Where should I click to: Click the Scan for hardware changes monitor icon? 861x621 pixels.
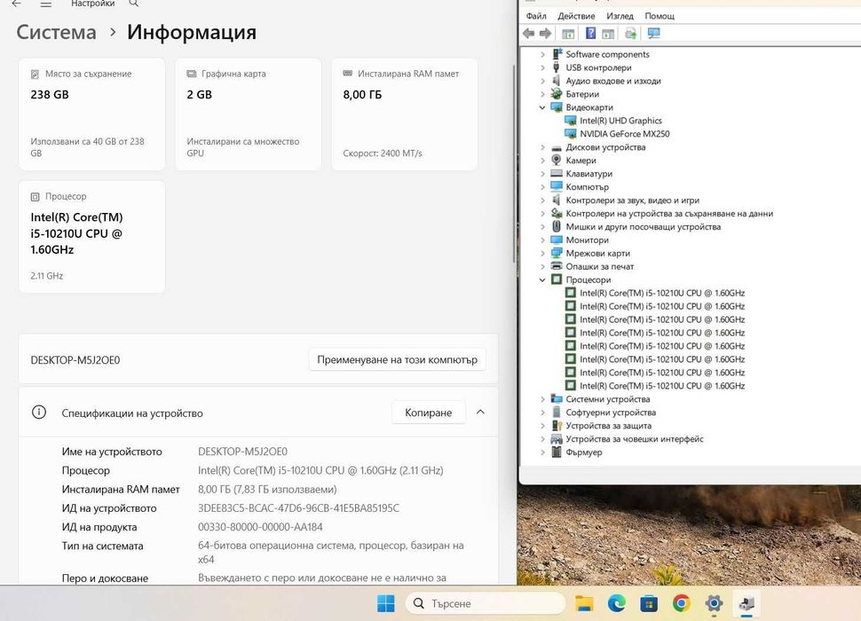click(x=653, y=34)
